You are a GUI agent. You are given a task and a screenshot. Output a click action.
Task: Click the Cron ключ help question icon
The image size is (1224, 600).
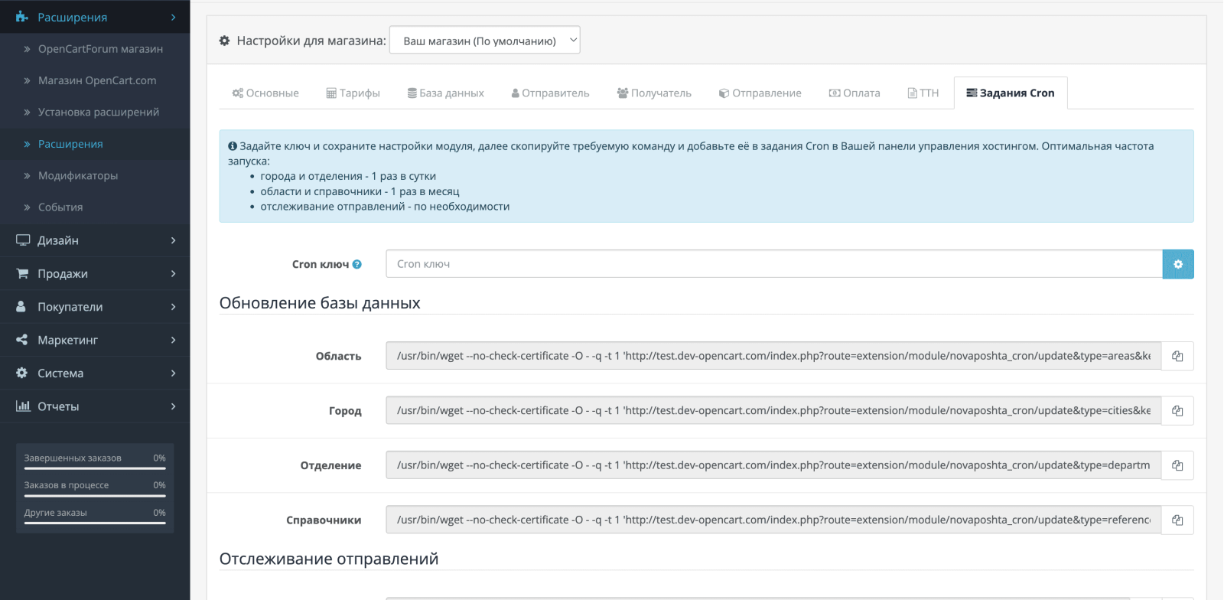(x=357, y=265)
